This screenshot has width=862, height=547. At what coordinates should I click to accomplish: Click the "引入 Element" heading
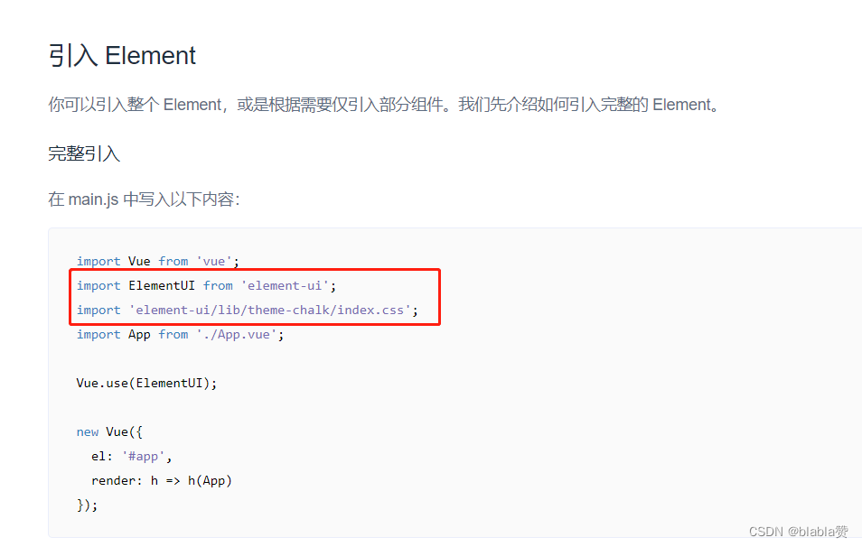[122, 55]
